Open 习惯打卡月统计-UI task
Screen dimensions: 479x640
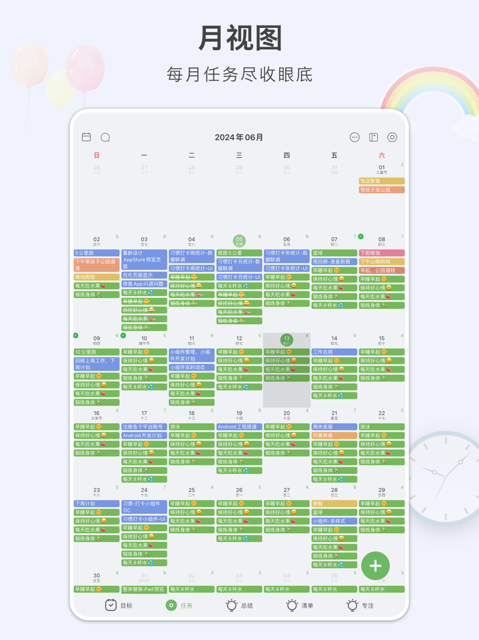(x=239, y=277)
